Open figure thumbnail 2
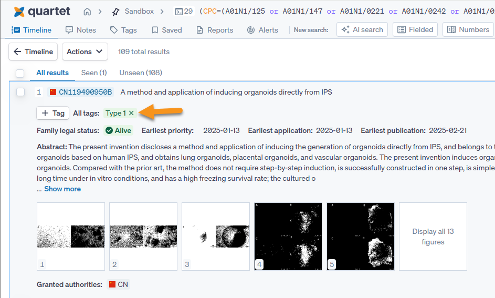The image size is (495, 298). (143, 237)
